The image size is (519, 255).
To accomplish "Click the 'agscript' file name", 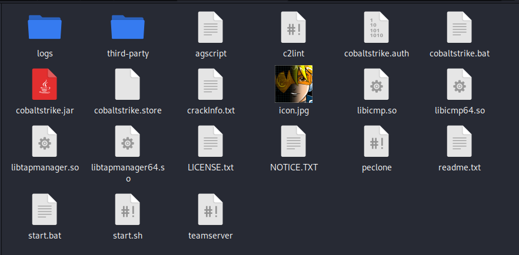I will pos(211,53).
